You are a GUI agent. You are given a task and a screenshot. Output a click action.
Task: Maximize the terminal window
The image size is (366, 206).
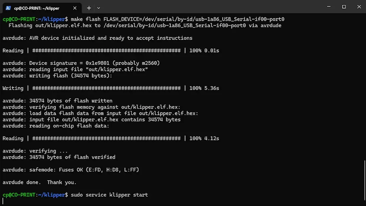point(344,7)
